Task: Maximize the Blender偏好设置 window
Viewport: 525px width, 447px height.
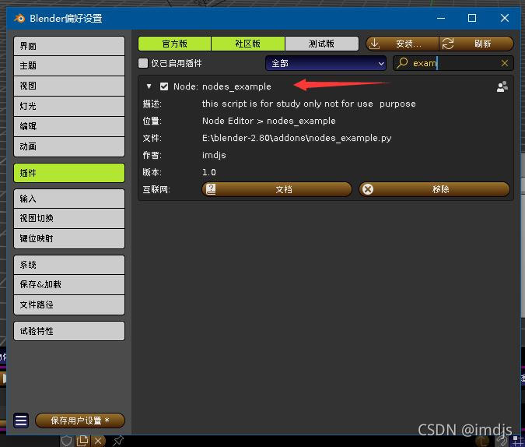Action: point(472,18)
